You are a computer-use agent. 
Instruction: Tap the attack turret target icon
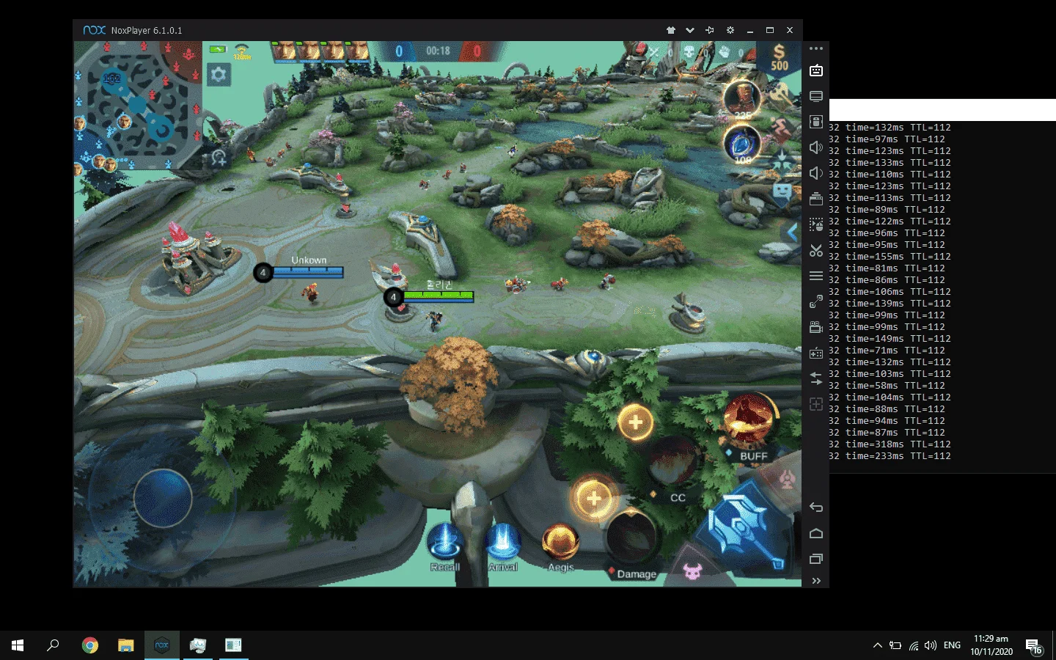(x=787, y=480)
